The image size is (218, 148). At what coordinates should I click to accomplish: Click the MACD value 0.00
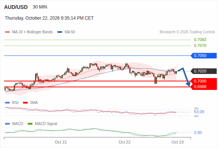[x=198, y=132]
